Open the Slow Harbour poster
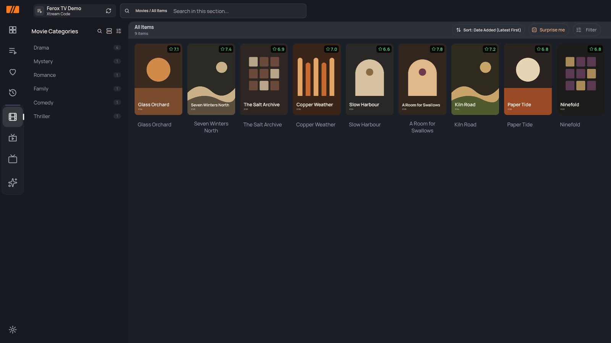 click(x=370, y=79)
